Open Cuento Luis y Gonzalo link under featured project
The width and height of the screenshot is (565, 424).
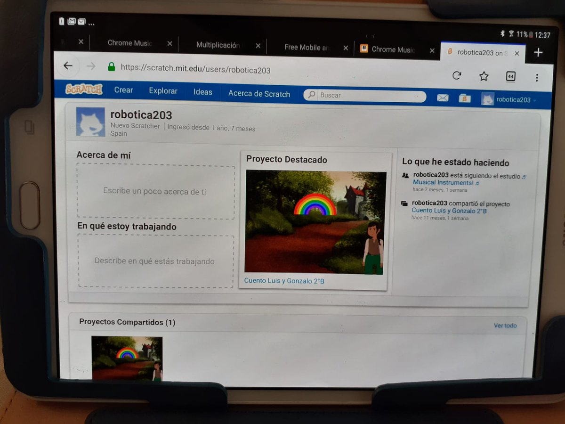(284, 281)
